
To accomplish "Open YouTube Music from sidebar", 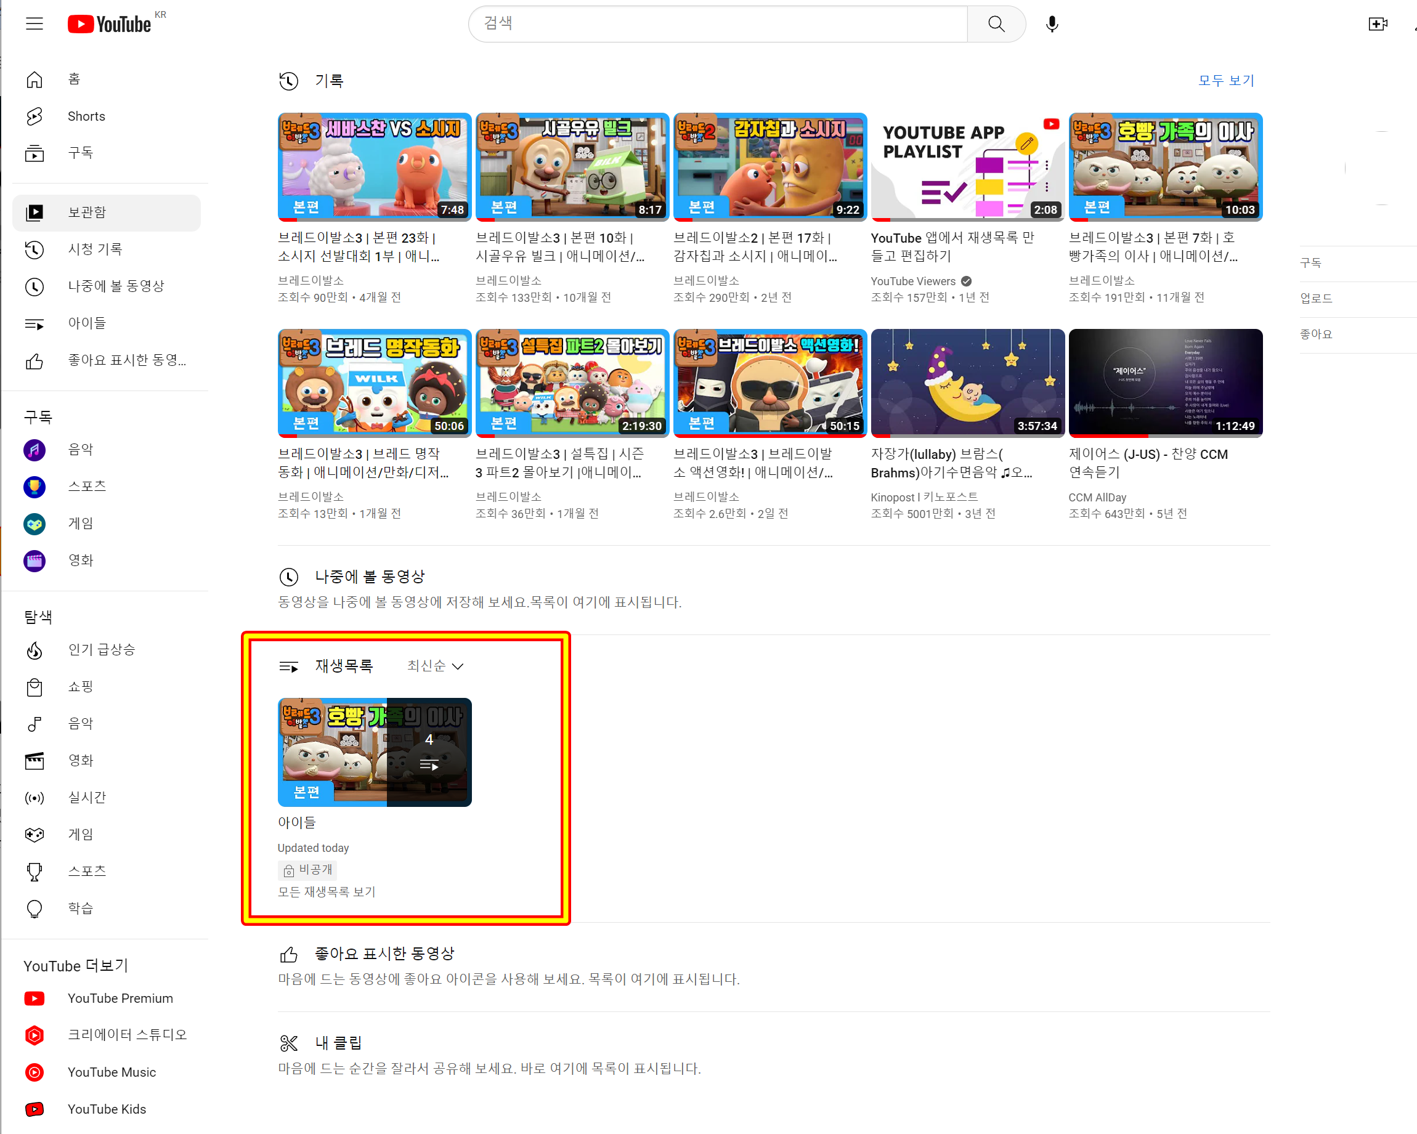I will pos(111,1072).
